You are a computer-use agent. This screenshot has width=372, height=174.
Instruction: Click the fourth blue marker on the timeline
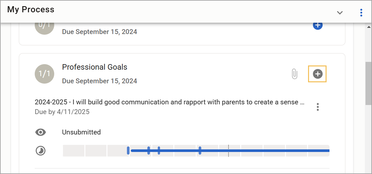[200, 151]
